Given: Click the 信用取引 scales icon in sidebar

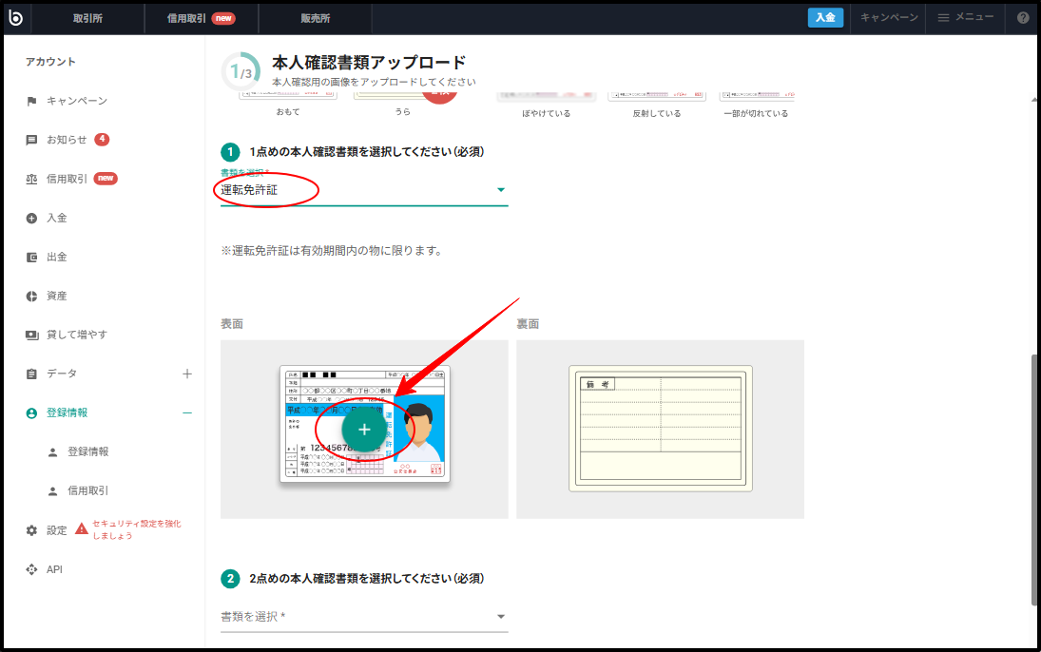Looking at the screenshot, I should point(31,180).
